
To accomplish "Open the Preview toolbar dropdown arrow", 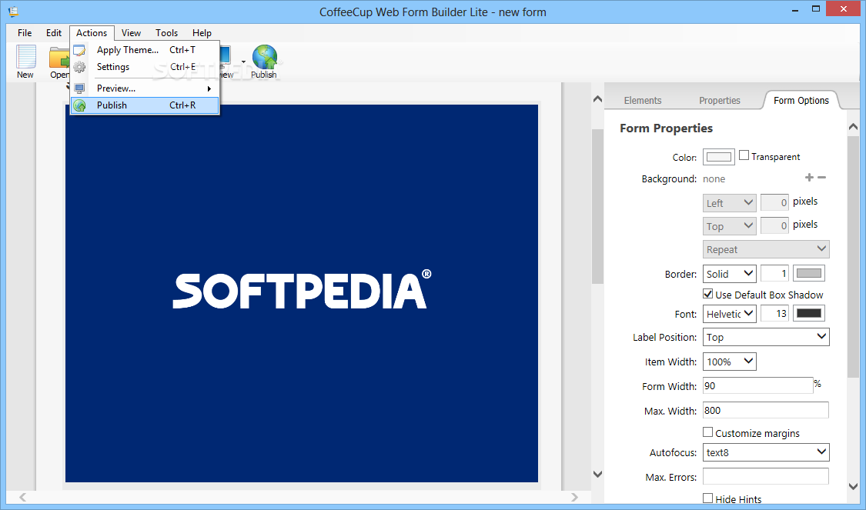I will pos(243,62).
